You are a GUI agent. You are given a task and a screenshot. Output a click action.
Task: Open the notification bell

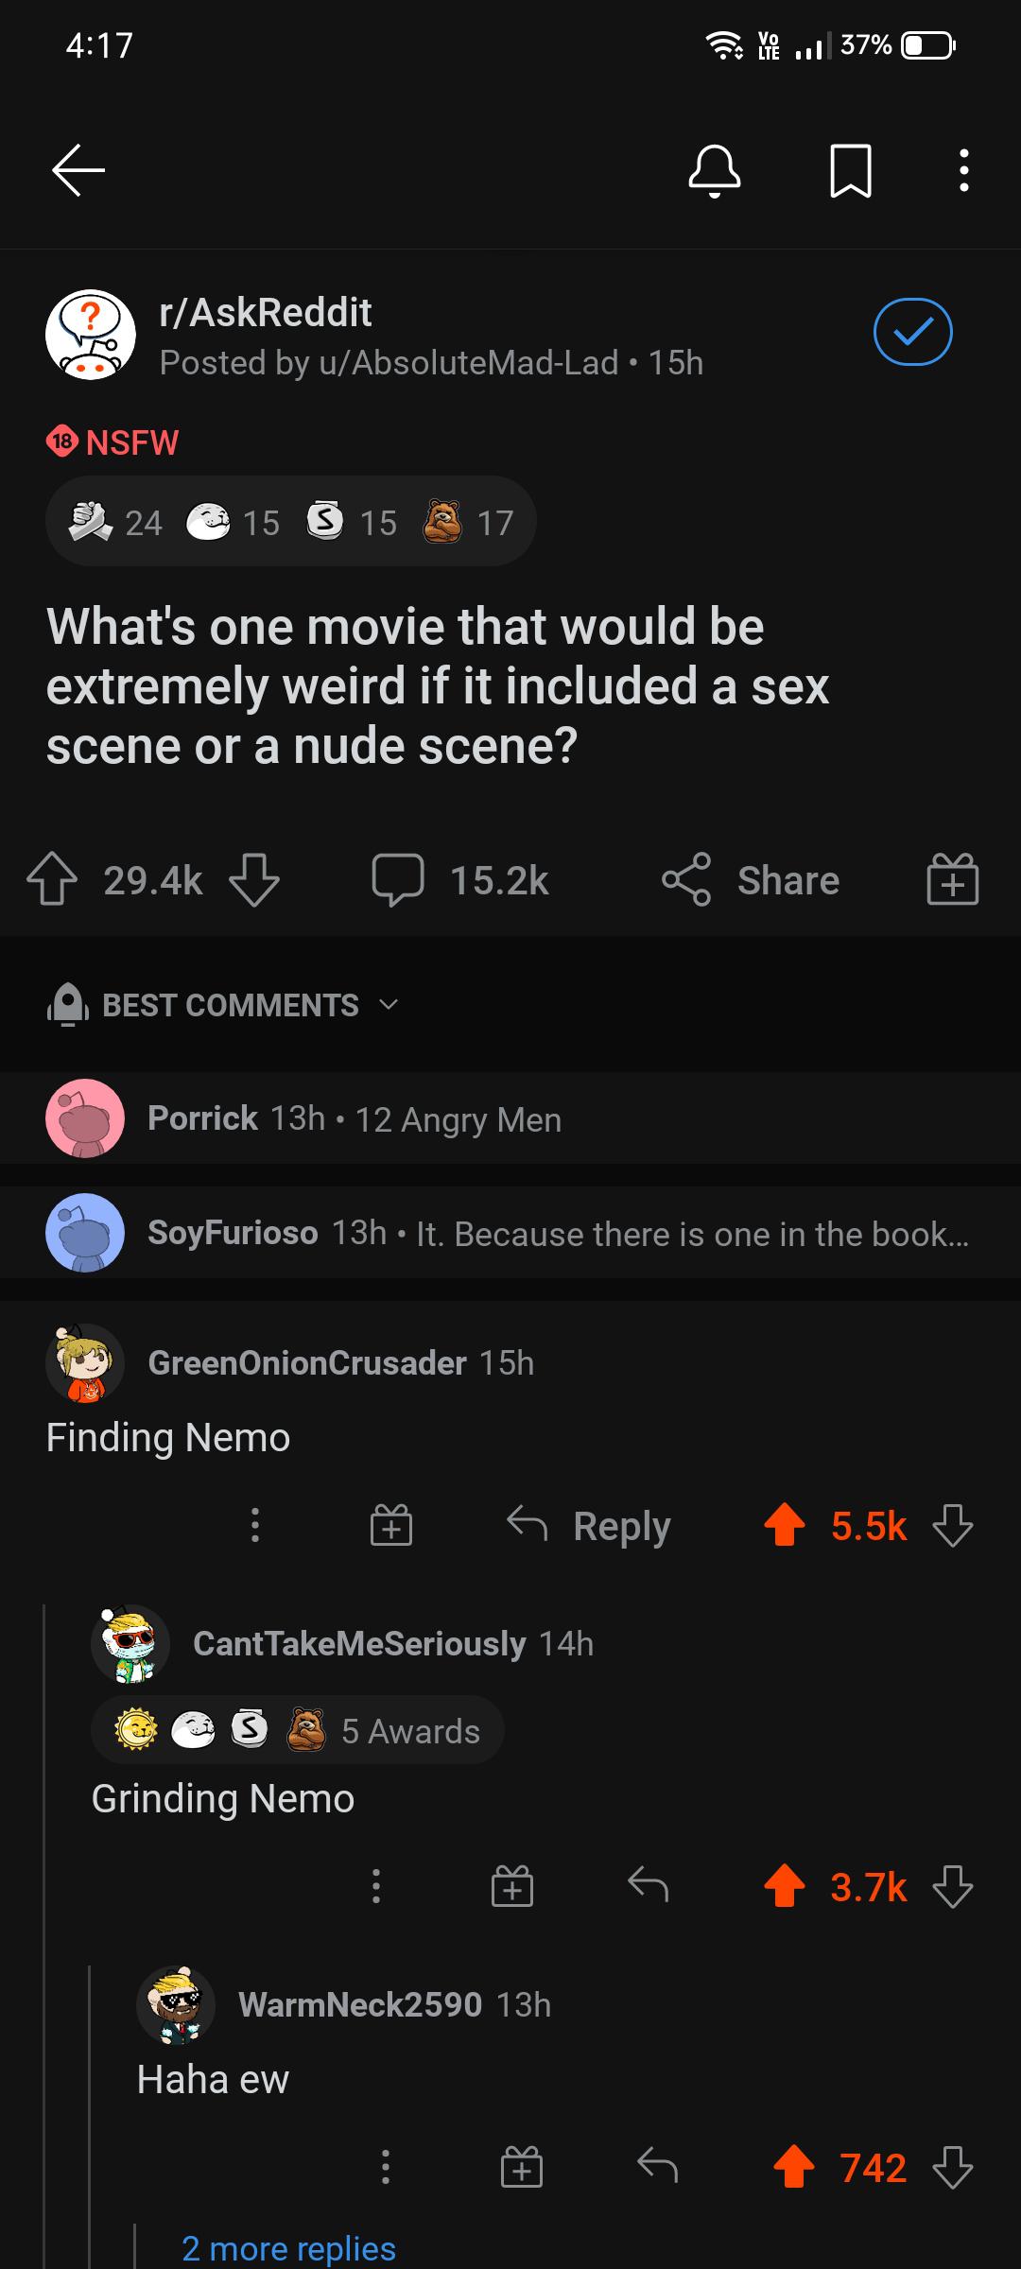pos(716,170)
